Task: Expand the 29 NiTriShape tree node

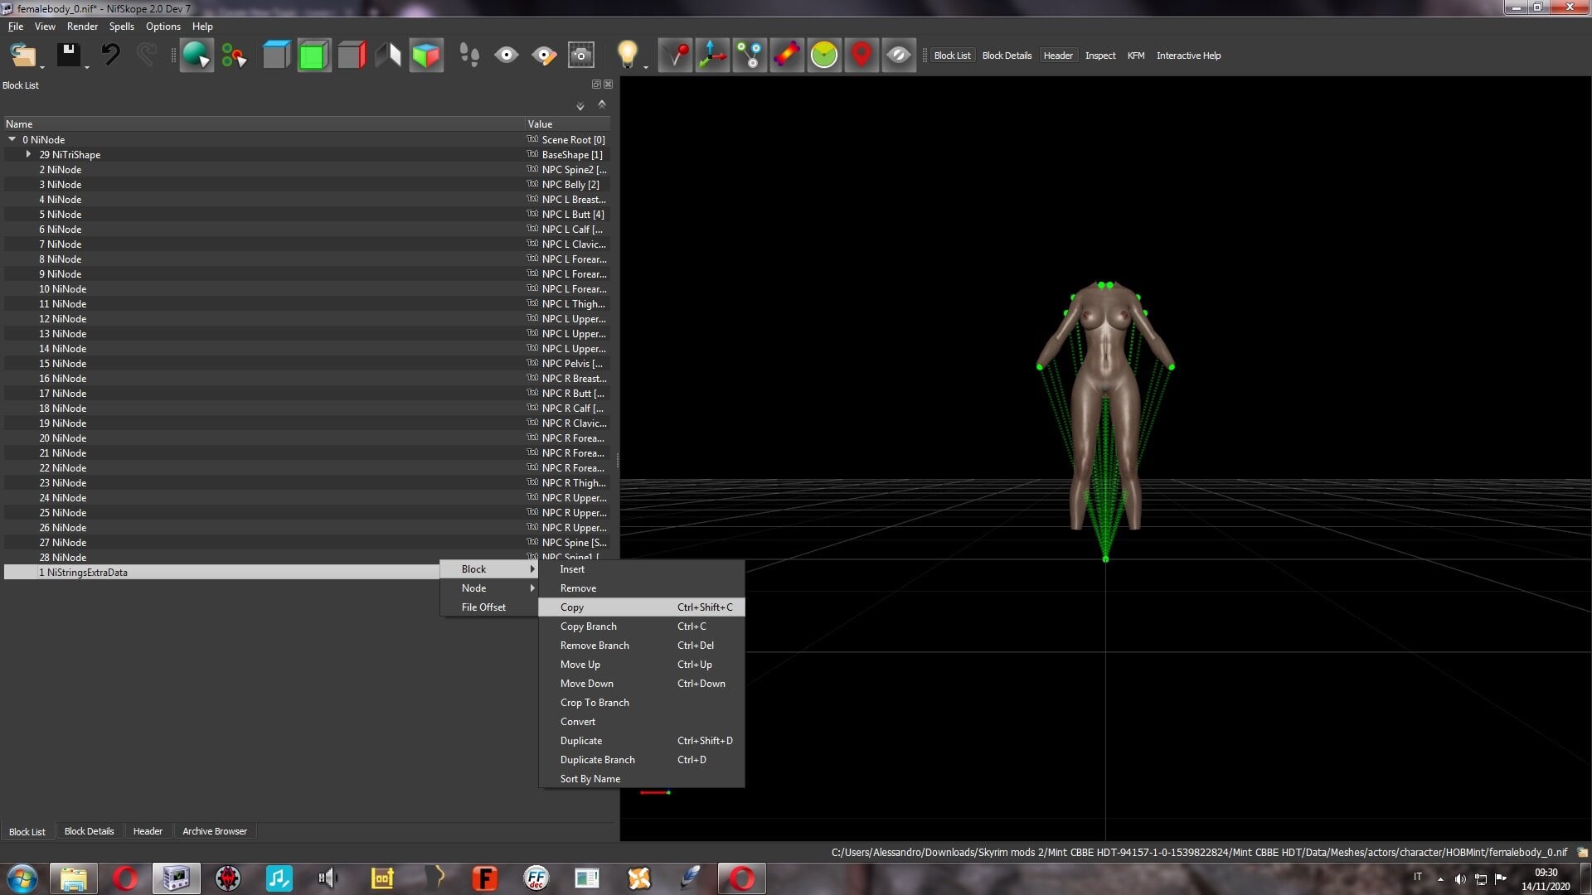Action: tap(28, 154)
